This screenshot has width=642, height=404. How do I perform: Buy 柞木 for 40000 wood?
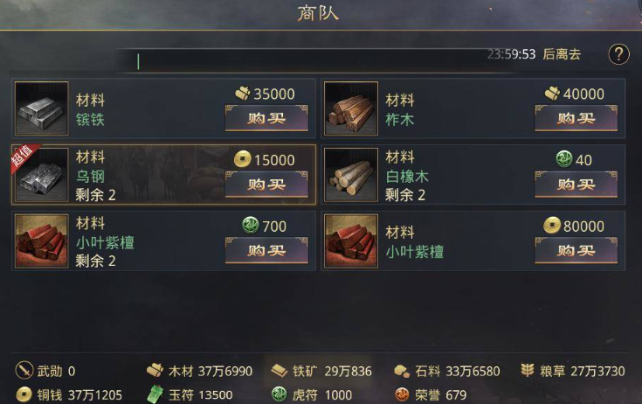pos(576,118)
